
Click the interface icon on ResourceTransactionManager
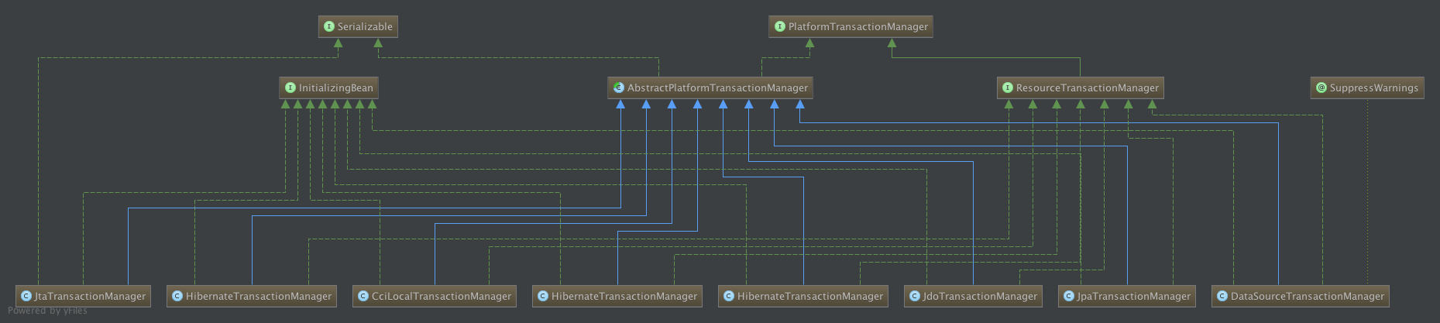click(x=1007, y=88)
